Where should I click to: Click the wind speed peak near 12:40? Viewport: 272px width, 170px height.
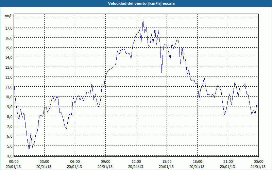point(143,20)
